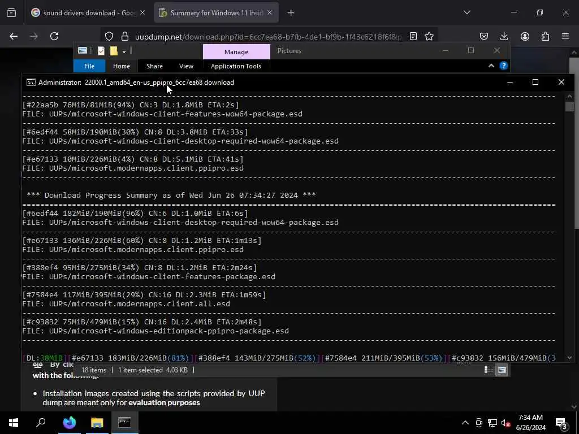Expand the Firefox list all tabs chevron
Viewport: 579px width, 434px height.
[467, 12]
